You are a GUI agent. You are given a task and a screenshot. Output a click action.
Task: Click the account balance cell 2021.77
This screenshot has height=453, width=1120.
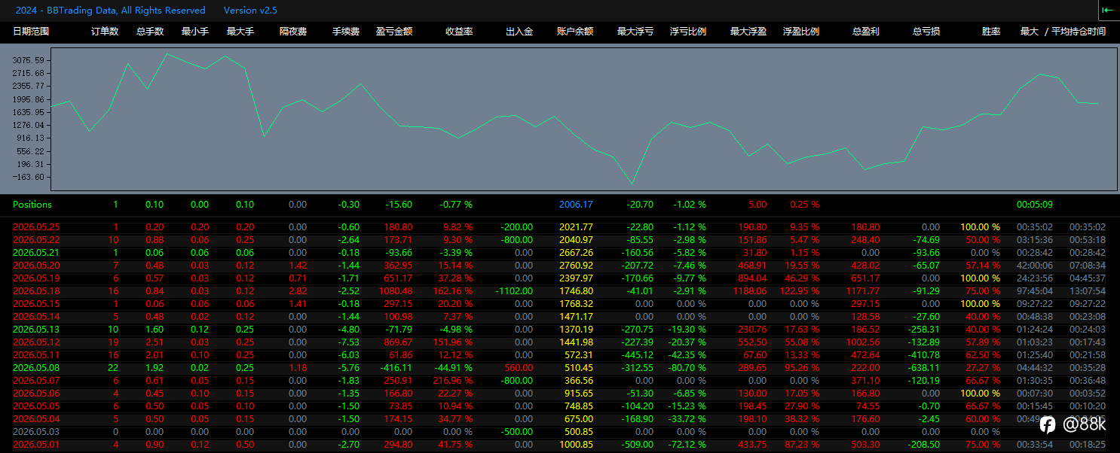(x=576, y=226)
